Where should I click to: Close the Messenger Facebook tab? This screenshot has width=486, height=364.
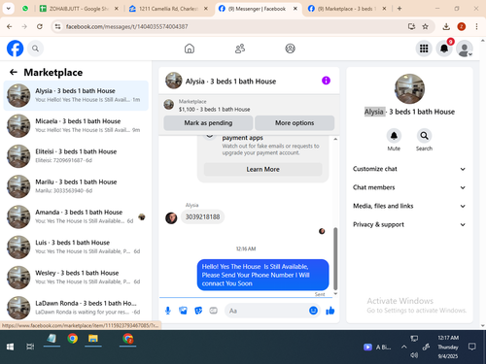295,9
